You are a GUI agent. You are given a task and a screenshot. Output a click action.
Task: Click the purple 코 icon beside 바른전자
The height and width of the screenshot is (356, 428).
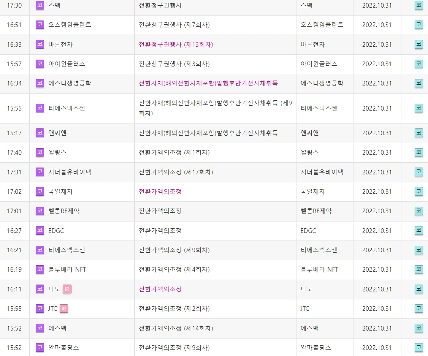point(40,44)
